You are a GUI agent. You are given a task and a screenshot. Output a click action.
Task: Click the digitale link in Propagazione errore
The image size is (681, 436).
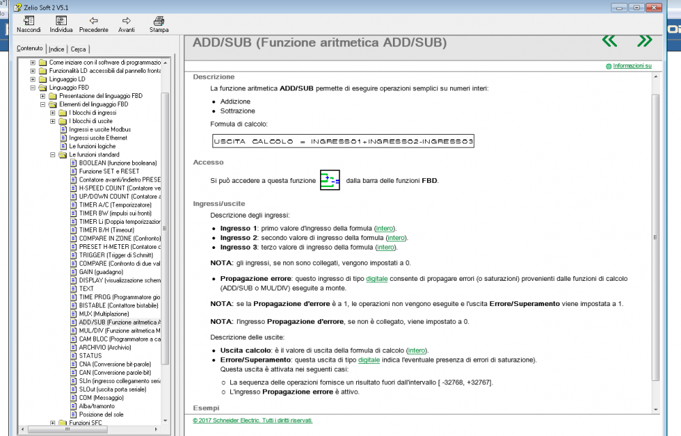click(377, 279)
